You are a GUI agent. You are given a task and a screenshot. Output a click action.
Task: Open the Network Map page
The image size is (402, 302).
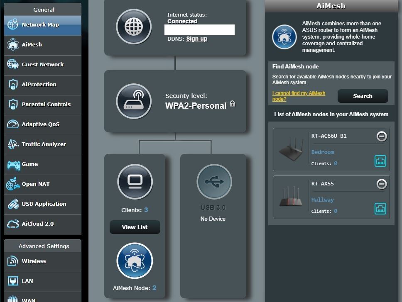click(x=42, y=25)
